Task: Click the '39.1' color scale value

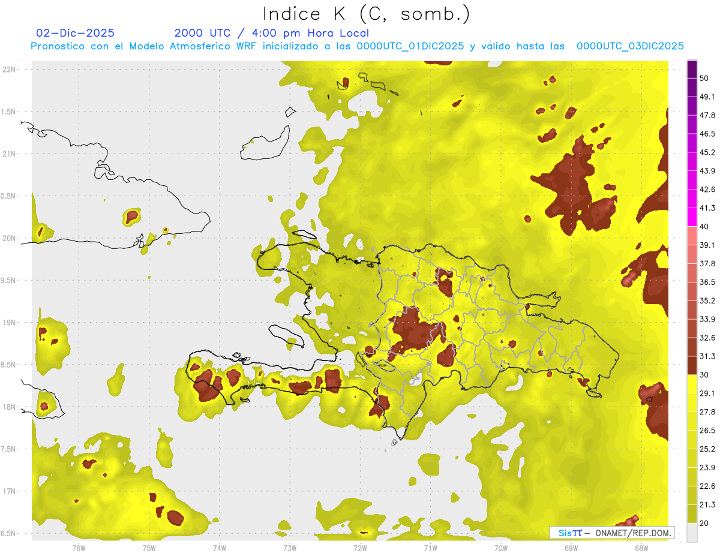Action: click(x=707, y=245)
